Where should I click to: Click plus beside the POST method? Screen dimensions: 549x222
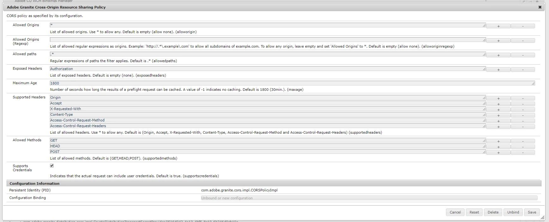498,153
